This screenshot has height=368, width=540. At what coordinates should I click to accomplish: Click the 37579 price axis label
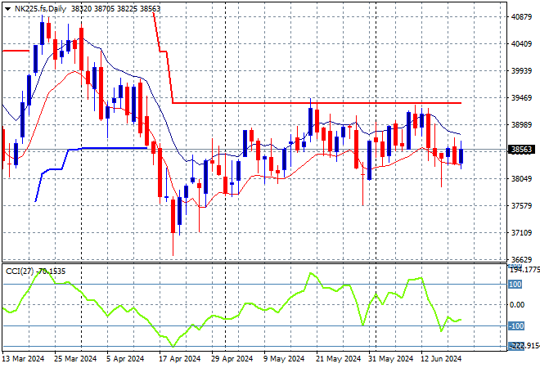click(521, 205)
